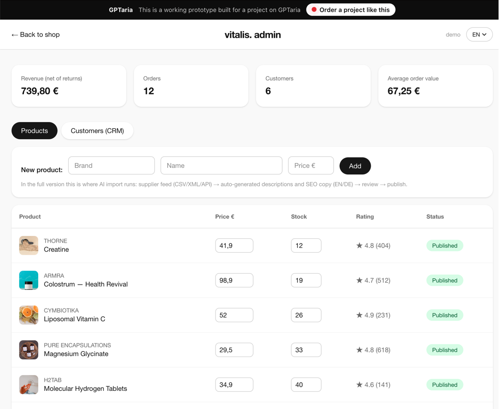Edit the Creatine stock field 12
Viewport: 499px width, 409px height.
tap(306, 245)
